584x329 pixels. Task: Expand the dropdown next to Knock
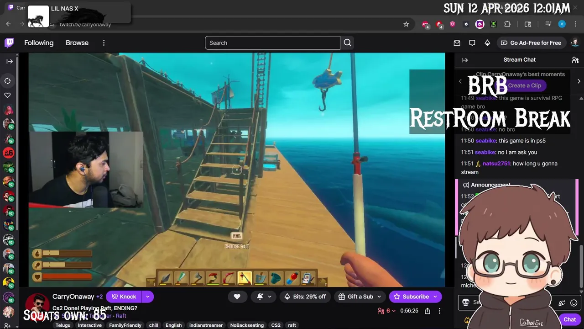pyautogui.click(x=147, y=297)
